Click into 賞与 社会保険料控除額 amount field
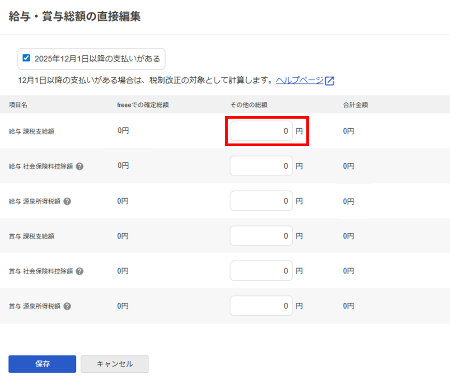 pyautogui.click(x=261, y=271)
